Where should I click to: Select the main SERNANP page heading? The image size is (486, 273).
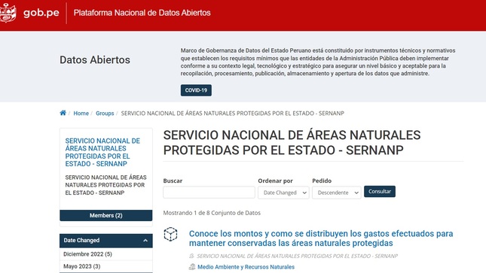pos(292,143)
